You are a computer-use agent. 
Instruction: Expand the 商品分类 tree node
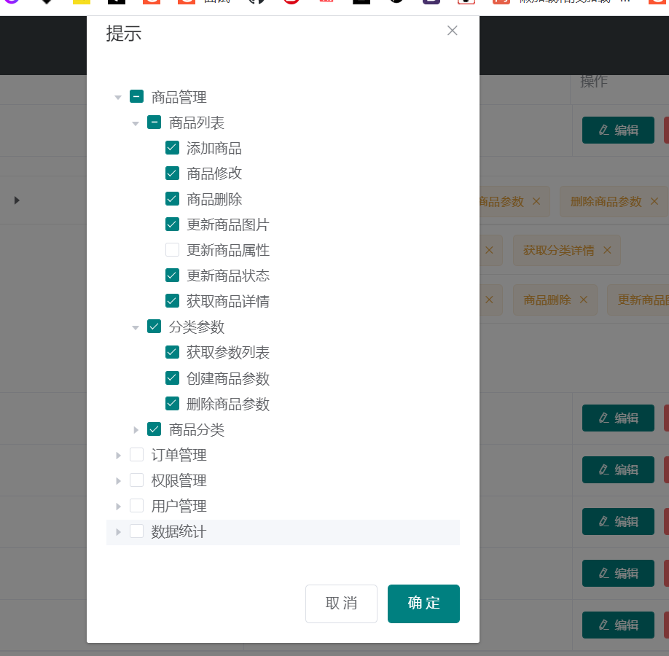pos(136,430)
